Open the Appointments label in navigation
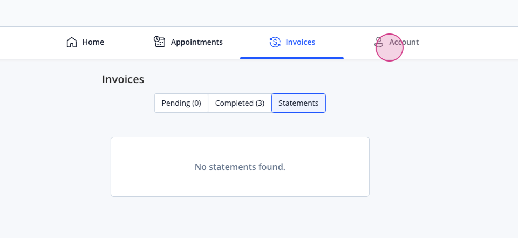Screen dimensions: 518x238 point(196,42)
